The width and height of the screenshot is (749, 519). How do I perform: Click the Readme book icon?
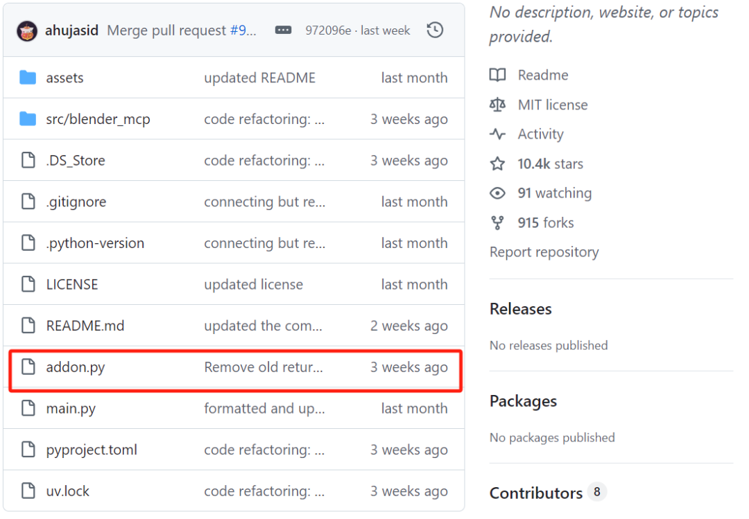(x=497, y=75)
